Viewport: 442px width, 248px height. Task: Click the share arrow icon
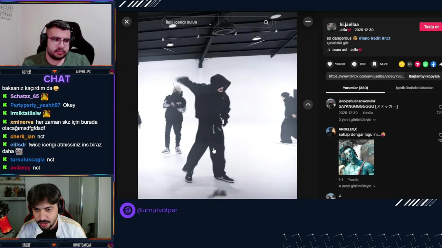click(440, 64)
